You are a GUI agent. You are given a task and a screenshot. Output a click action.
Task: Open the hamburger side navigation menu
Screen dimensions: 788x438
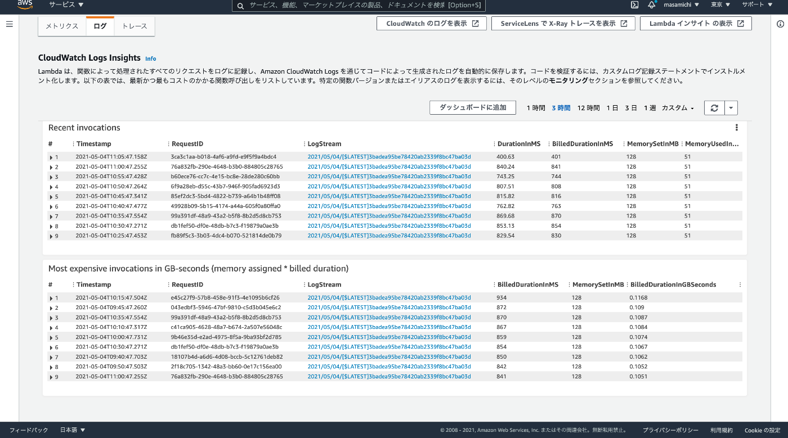pos(10,24)
